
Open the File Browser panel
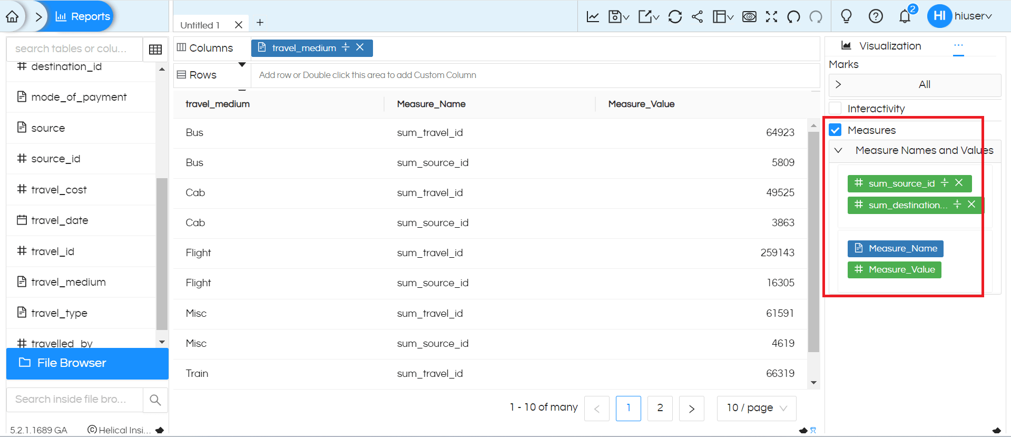87,363
